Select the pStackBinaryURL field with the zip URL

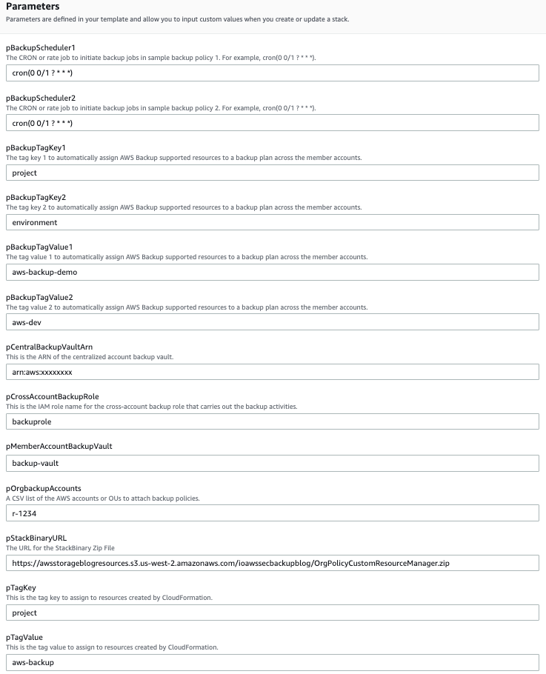tap(273, 563)
